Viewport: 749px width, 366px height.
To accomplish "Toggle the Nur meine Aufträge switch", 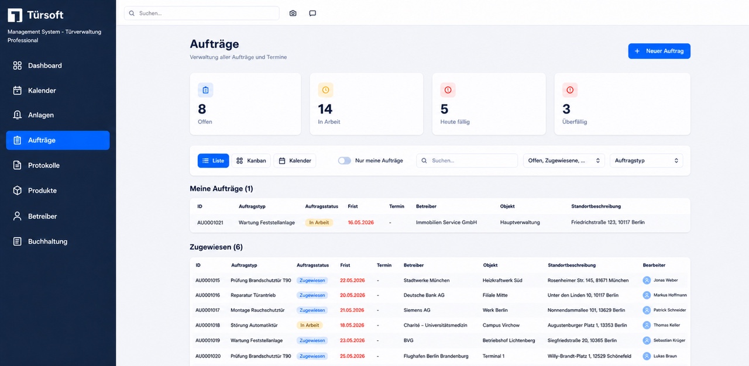I will coord(344,160).
